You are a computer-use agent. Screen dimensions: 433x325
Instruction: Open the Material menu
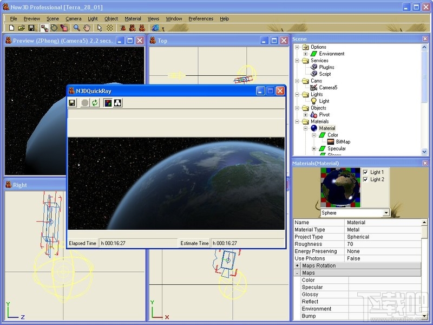tap(133, 18)
